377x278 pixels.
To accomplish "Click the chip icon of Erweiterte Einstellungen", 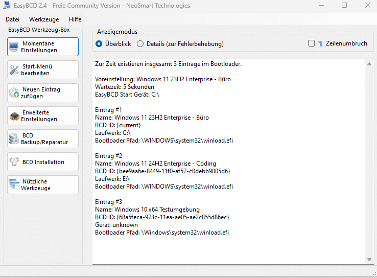I will 14,116.
